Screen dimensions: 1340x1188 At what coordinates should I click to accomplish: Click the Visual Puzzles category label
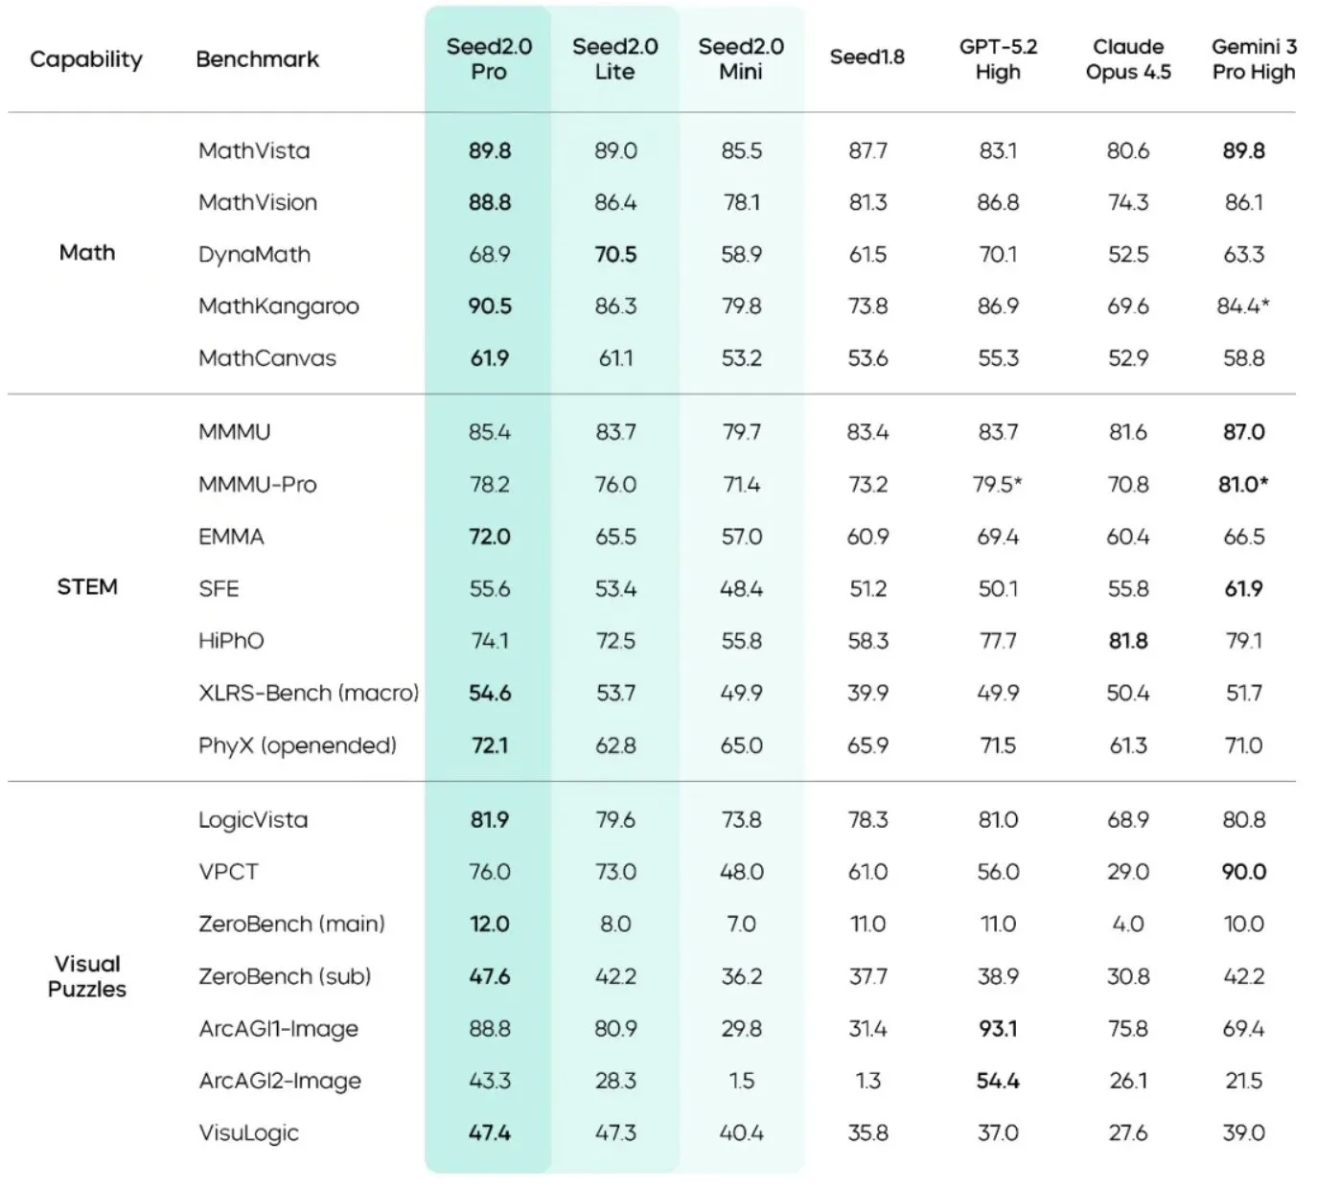click(87, 976)
